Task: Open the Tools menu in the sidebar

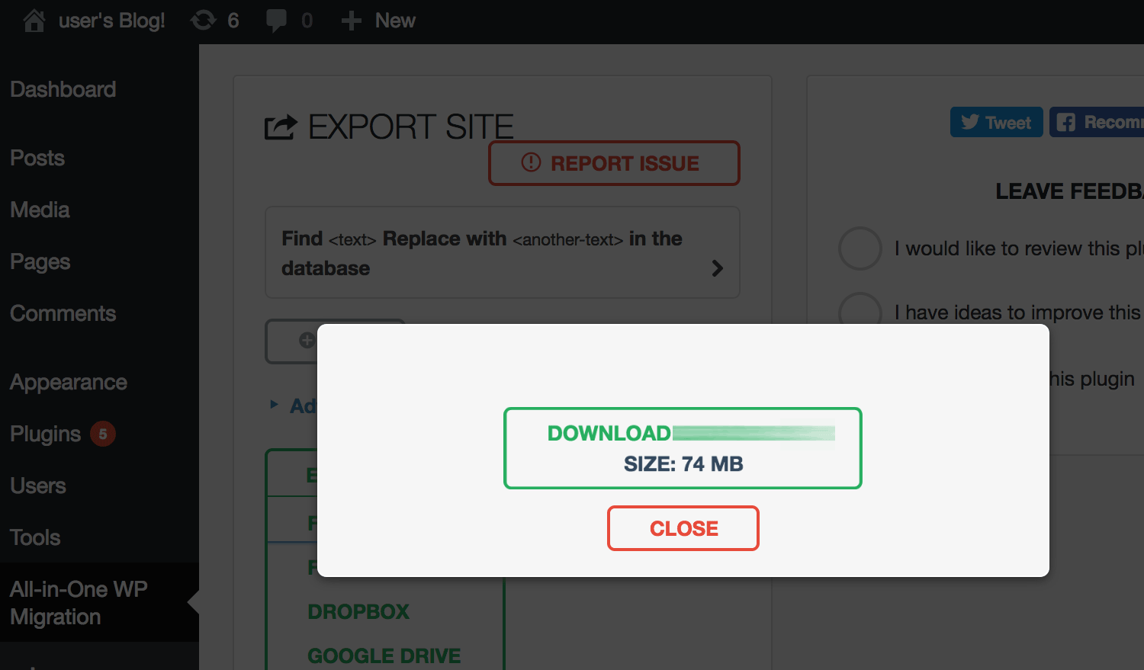Action: (x=34, y=537)
